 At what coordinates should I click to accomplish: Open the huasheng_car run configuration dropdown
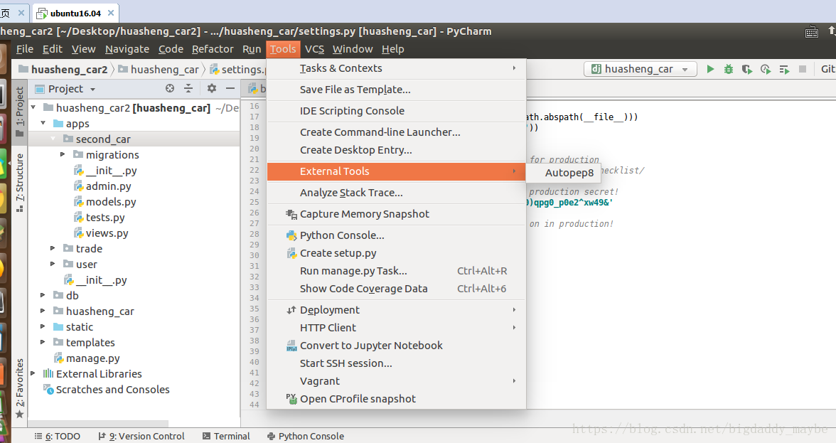point(641,69)
